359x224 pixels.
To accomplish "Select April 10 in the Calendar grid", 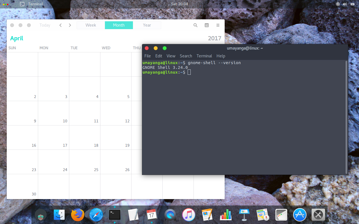I will tap(54, 113).
